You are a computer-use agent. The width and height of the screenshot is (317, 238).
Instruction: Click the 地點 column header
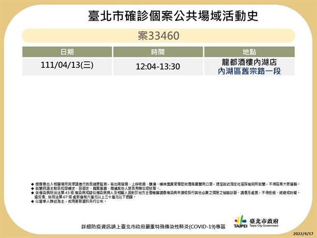(x=249, y=52)
